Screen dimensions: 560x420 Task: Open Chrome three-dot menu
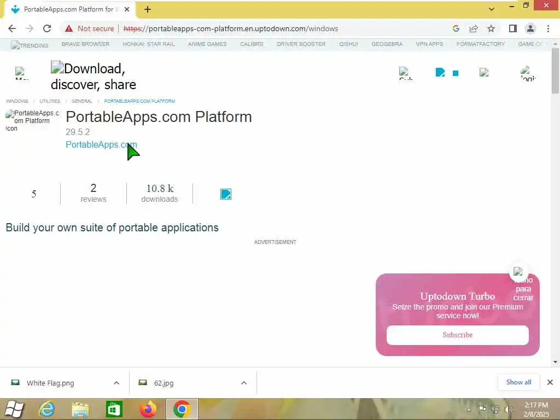(548, 28)
